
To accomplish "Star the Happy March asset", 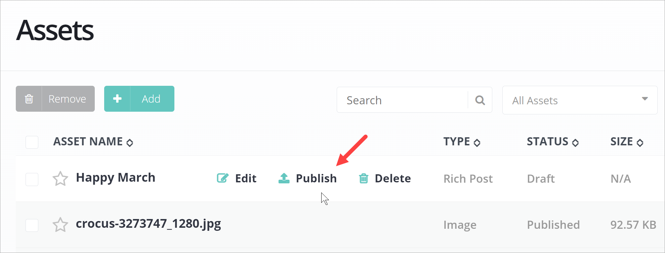I will click(60, 179).
